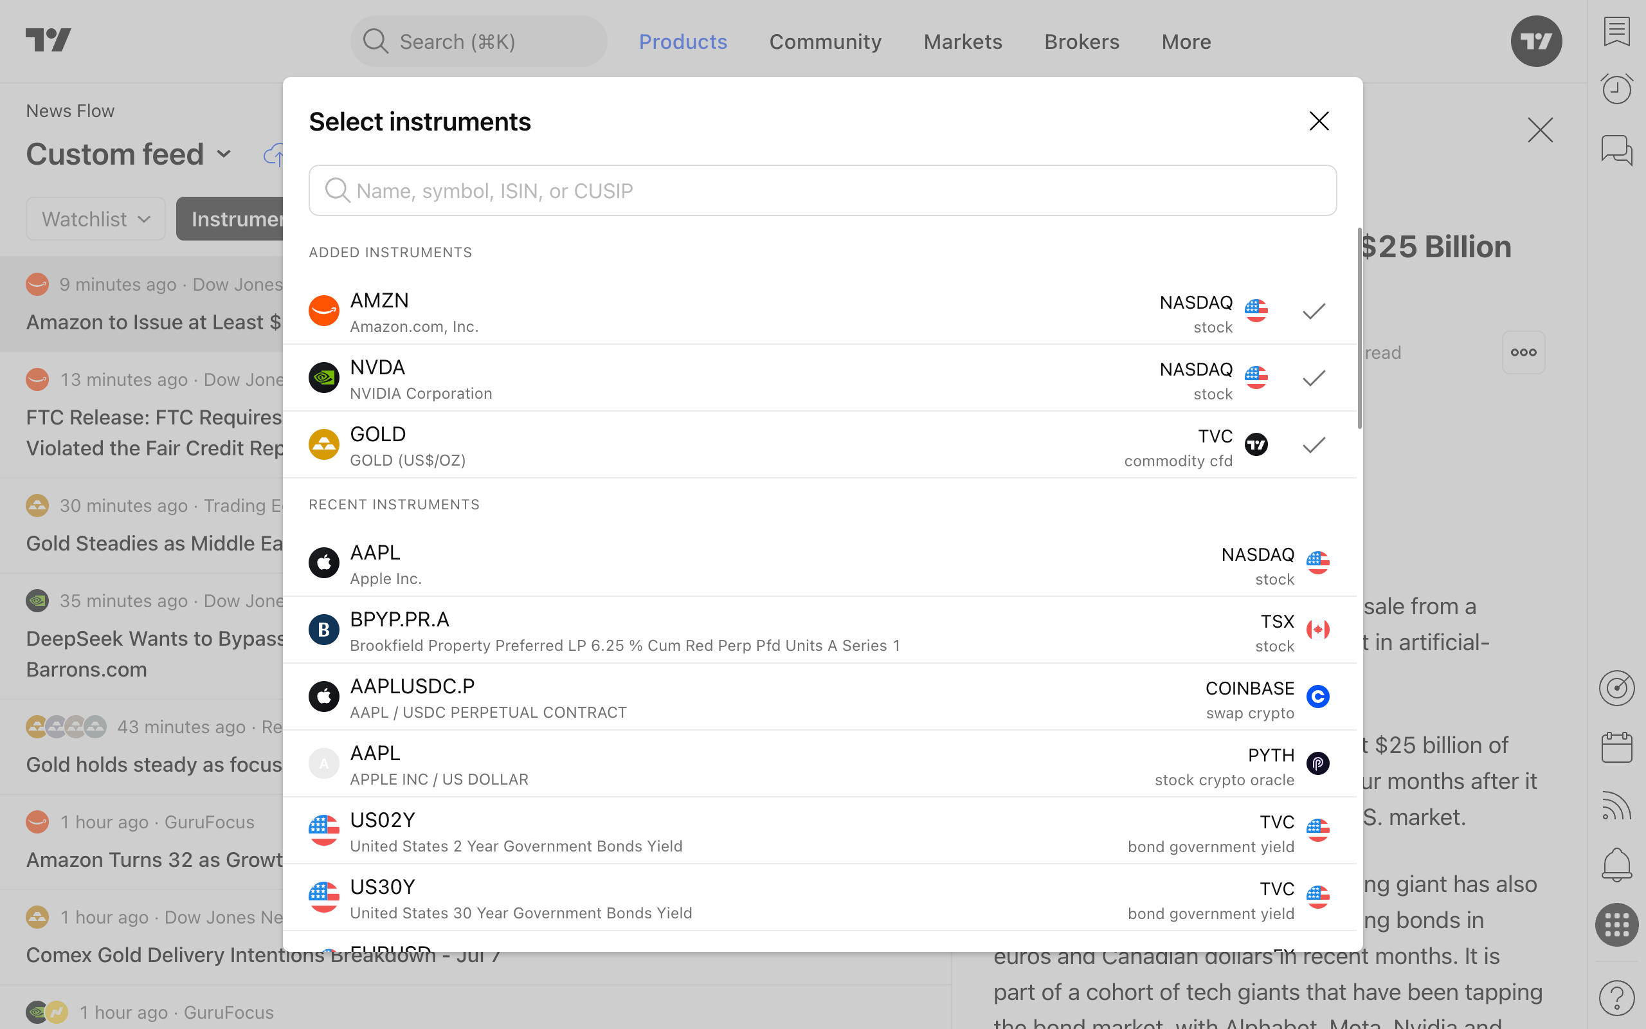The width and height of the screenshot is (1646, 1029).
Task: Add BPYP.PR.A Brookfield Property instrument
Action: [x=820, y=630]
